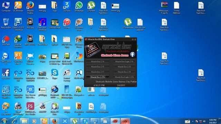The height and width of the screenshot is (124, 221).
Task: Click the Skype taskbar icon
Action: 85,121
